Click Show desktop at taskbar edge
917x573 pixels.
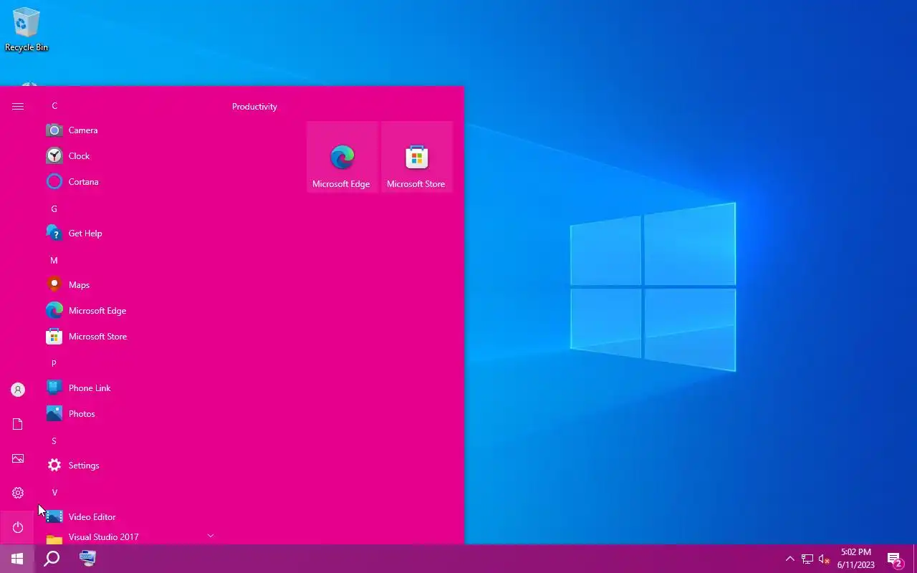coord(915,559)
